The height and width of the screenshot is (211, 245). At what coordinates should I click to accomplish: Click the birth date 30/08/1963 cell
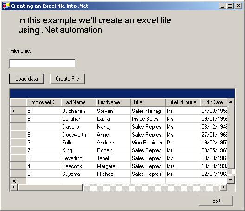(x=214, y=158)
